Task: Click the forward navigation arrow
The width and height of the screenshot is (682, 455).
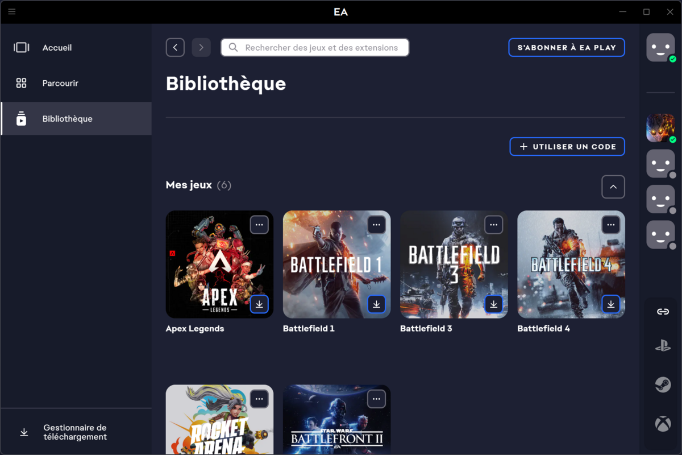Action: tap(201, 48)
